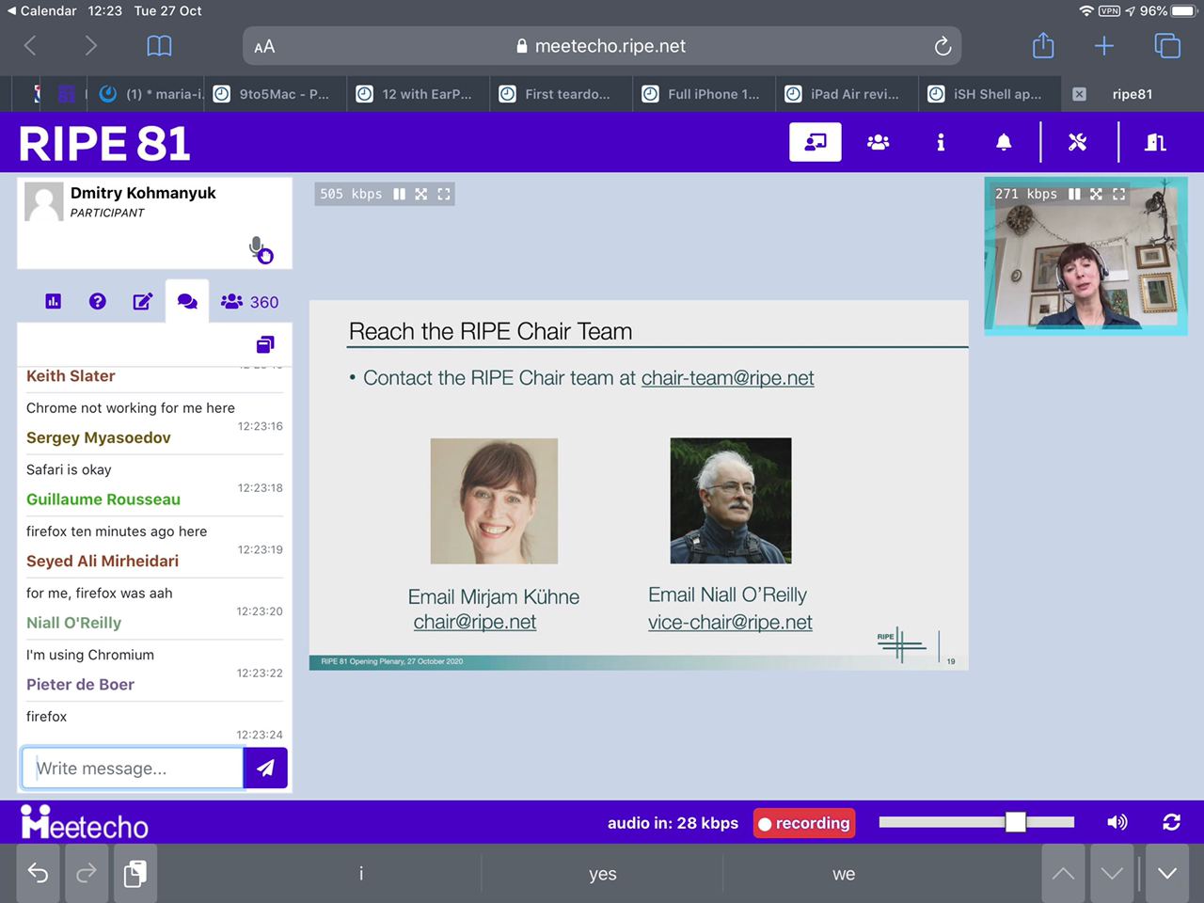Switch to the polls chart tab
The width and height of the screenshot is (1204, 903).
click(53, 301)
